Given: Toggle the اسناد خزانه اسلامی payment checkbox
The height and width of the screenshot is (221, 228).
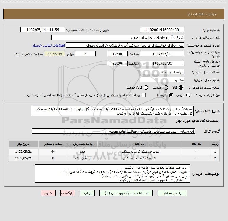Looking at the screenshot, I should click(144, 95).
